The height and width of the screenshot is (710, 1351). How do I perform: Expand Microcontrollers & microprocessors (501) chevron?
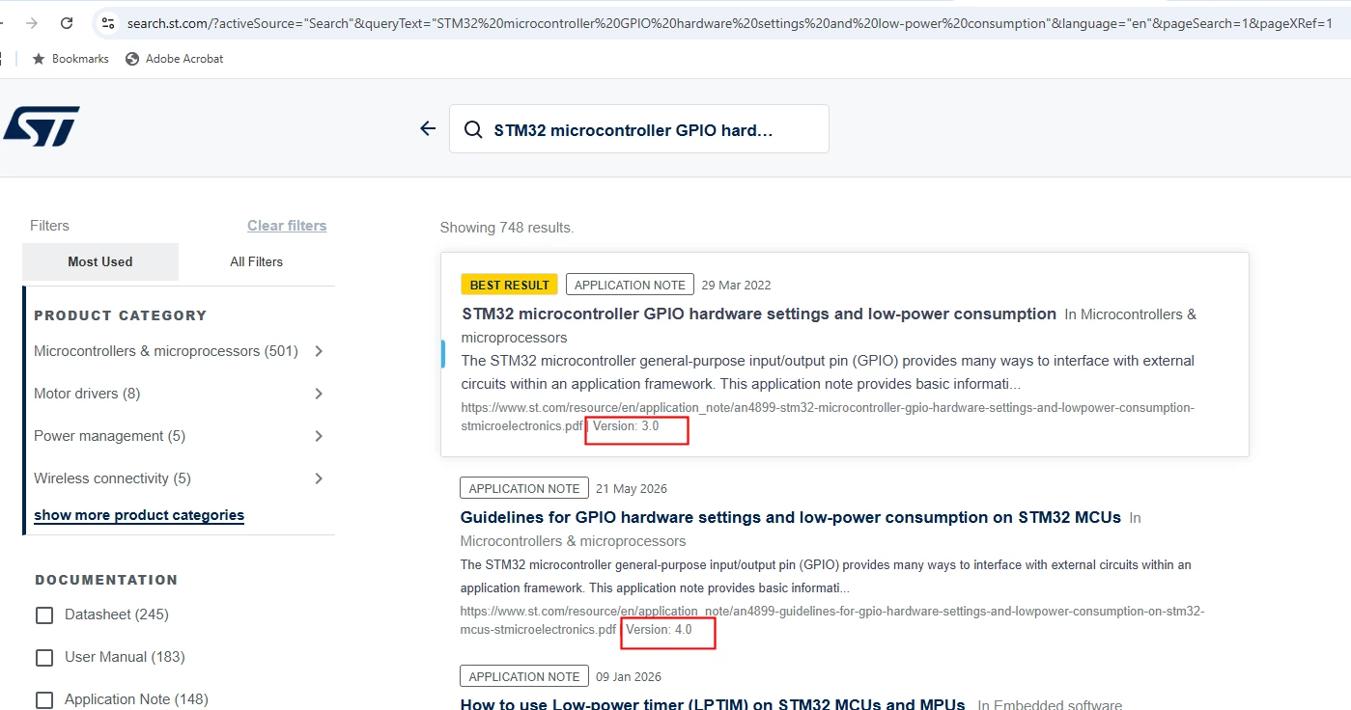click(x=319, y=351)
